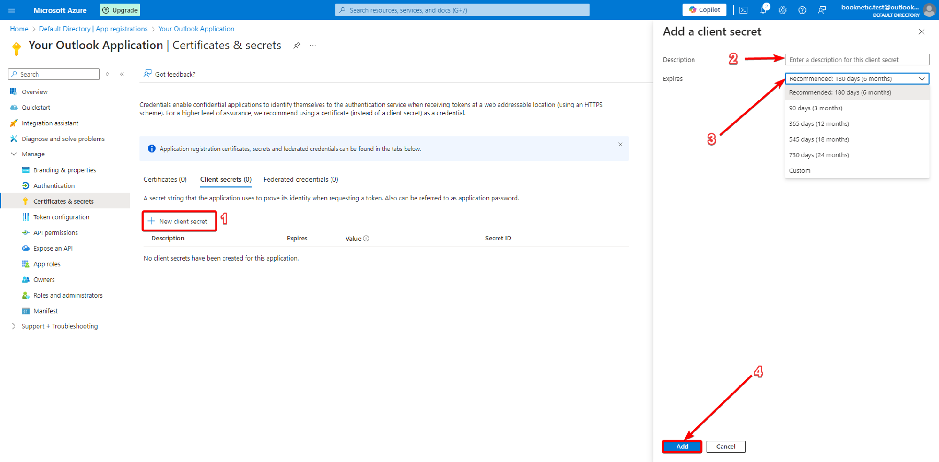
Task: Open Branding & properties
Action: click(x=66, y=170)
